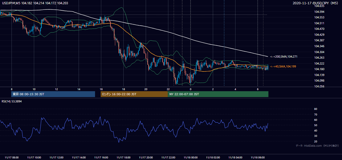Screen dimensions: 342x160
Task: Click the 11/17 10:00 date label
Action: click(x=34, y=158)
